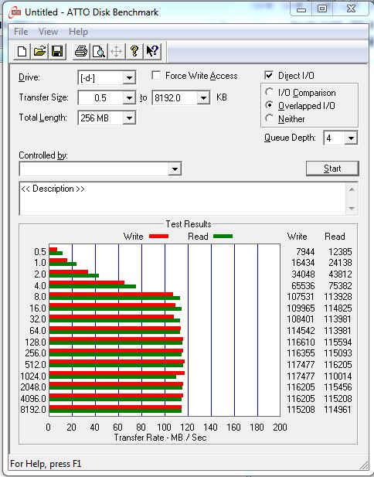Enable the Force Write Access checkbox
The width and height of the screenshot is (374, 477).
156,76
